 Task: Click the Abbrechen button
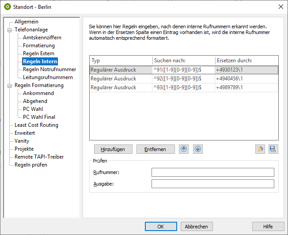197,226
